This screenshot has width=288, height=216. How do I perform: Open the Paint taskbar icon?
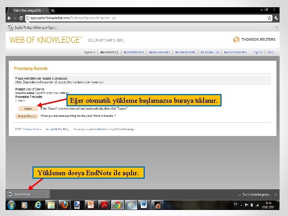[131, 205]
